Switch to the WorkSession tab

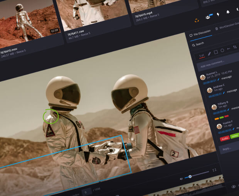[227, 26]
